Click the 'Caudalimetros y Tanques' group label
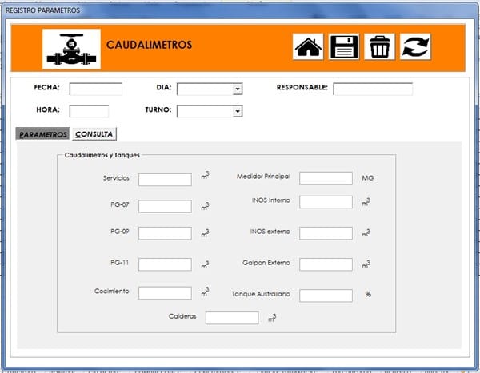Viewport: 480px width, 373px height. [102, 155]
